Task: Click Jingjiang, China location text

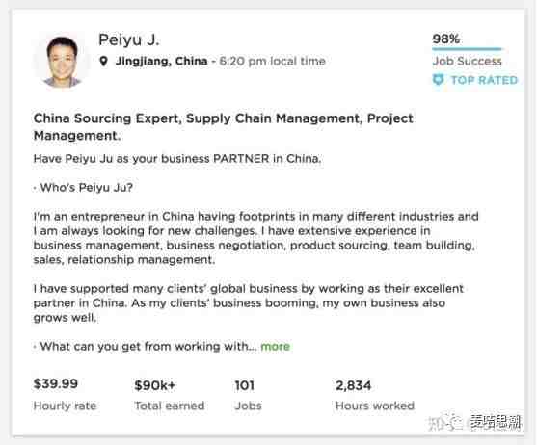Action: coord(162,62)
